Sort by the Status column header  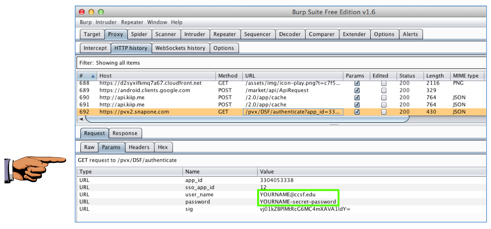410,76
